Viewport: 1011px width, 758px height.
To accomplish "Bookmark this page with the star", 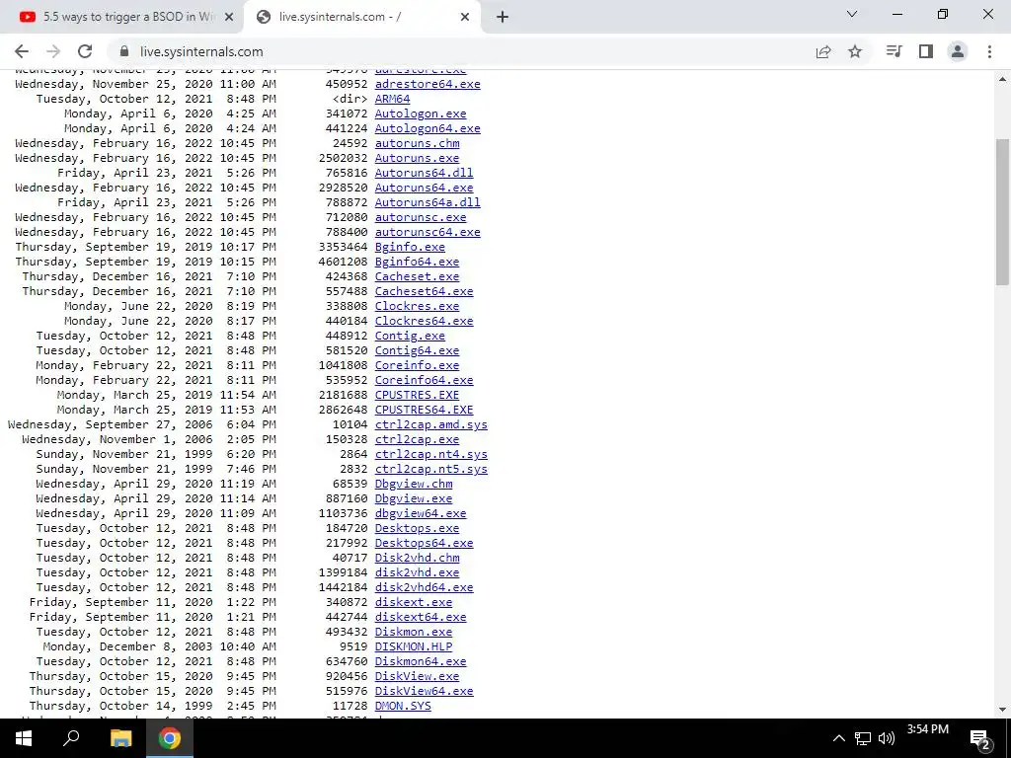I will click(x=855, y=51).
